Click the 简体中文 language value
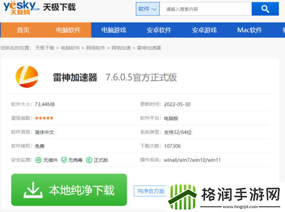 point(45,132)
